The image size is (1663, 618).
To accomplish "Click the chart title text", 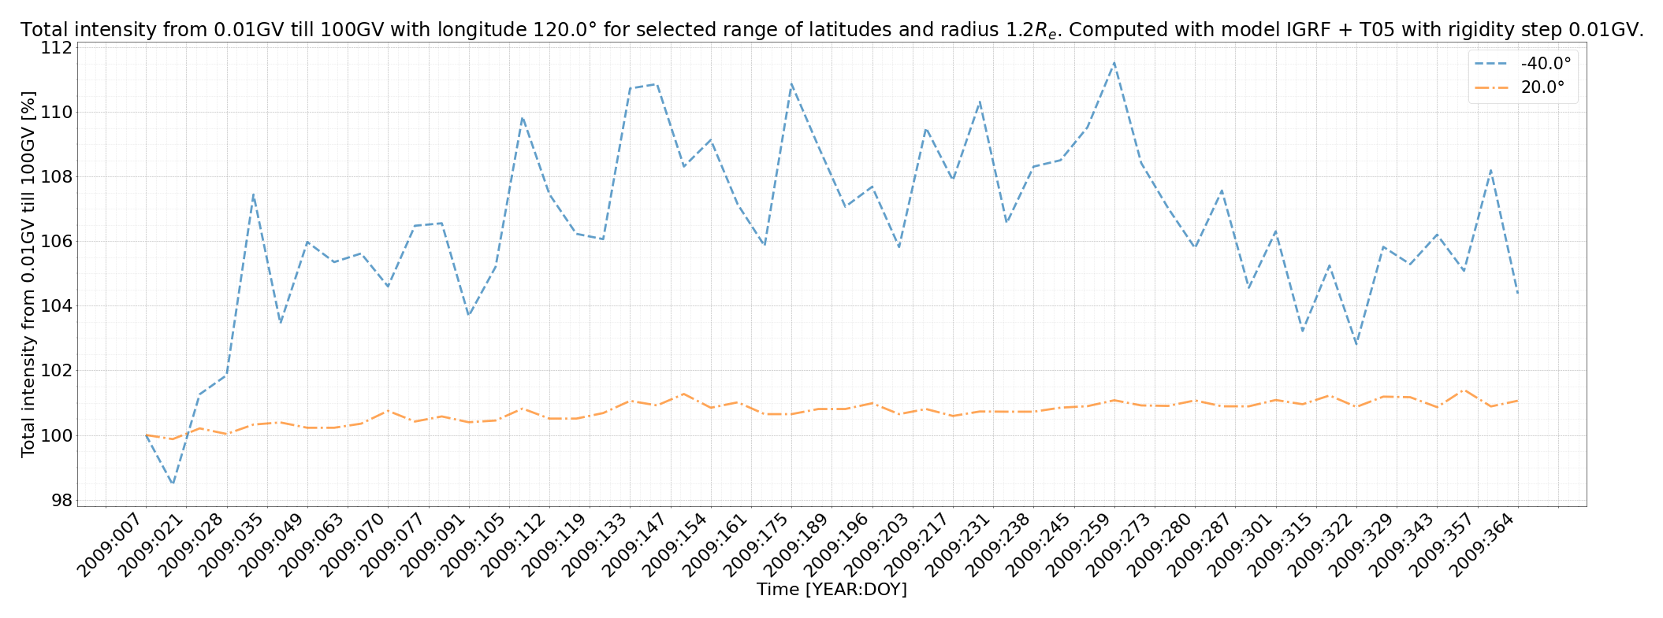I will (x=831, y=30).
